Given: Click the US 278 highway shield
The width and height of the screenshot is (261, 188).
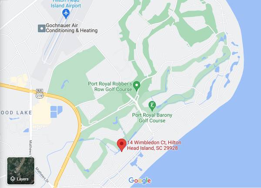Looking at the screenshot, I should point(40,96).
